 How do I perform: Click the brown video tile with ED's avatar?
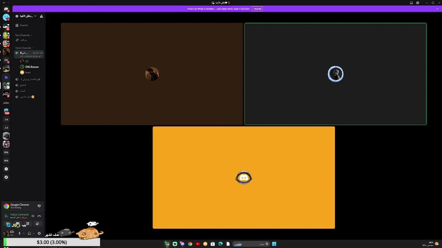pyautogui.click(x=152, y=74)
